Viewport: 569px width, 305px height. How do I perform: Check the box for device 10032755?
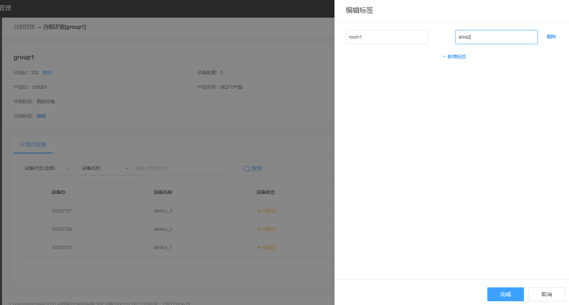(33, 247)
